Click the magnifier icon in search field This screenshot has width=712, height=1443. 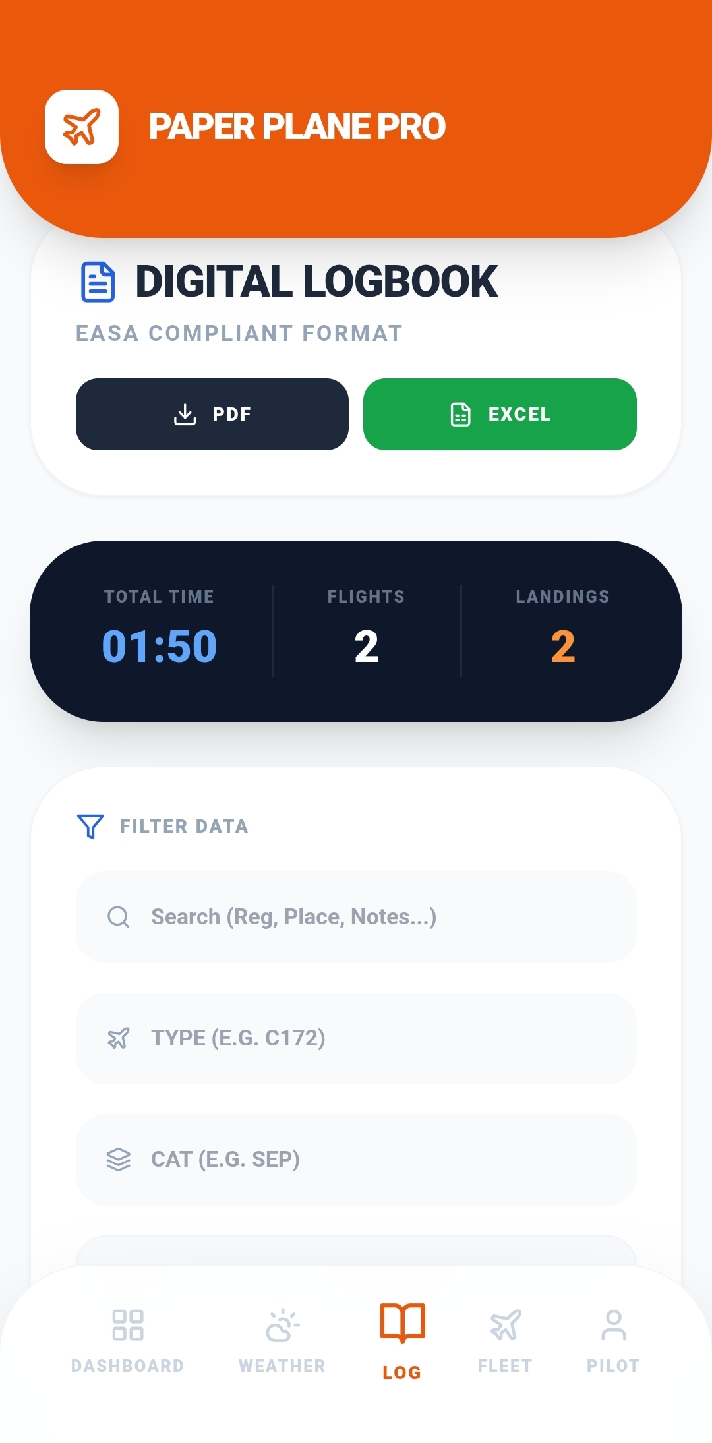point(119,917)
